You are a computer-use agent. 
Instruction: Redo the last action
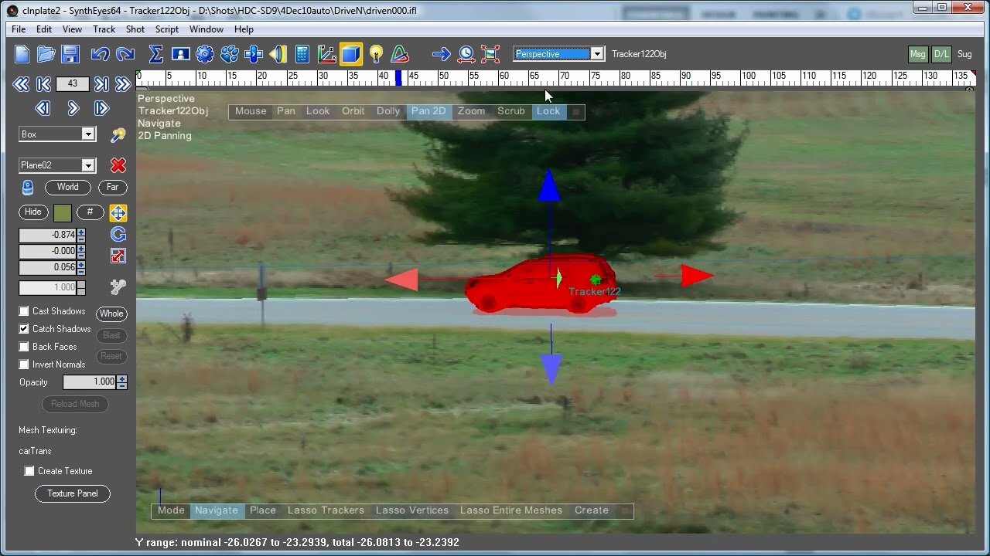tap(125, 54)
